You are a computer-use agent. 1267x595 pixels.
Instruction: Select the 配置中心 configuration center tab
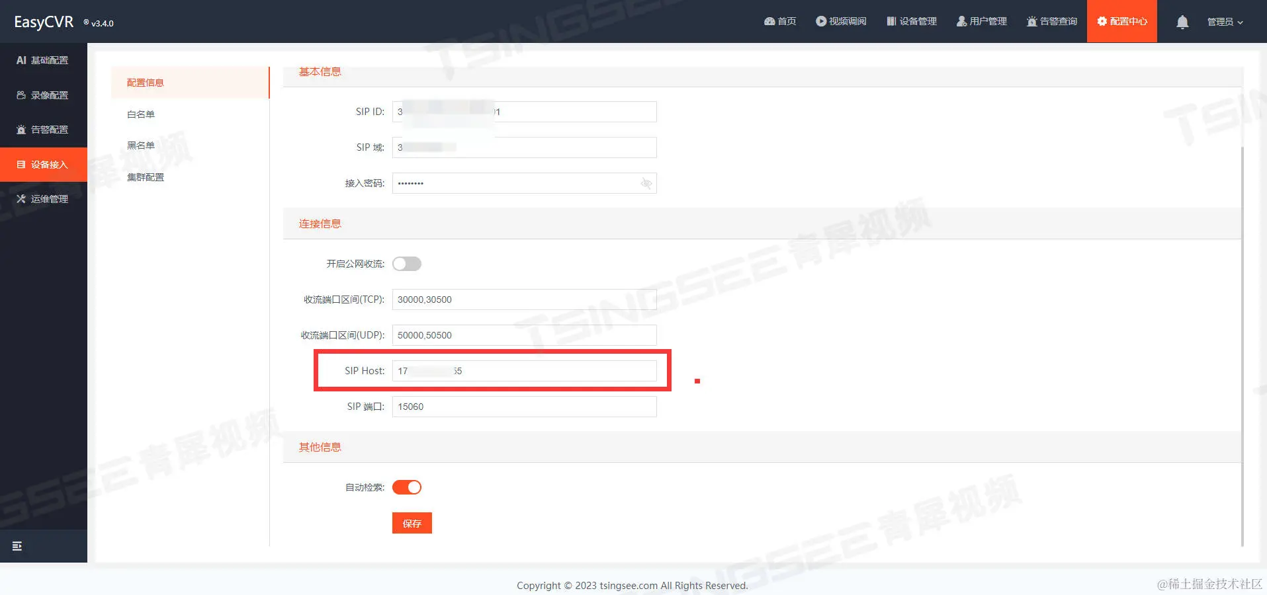click(x=1122, y=21)
